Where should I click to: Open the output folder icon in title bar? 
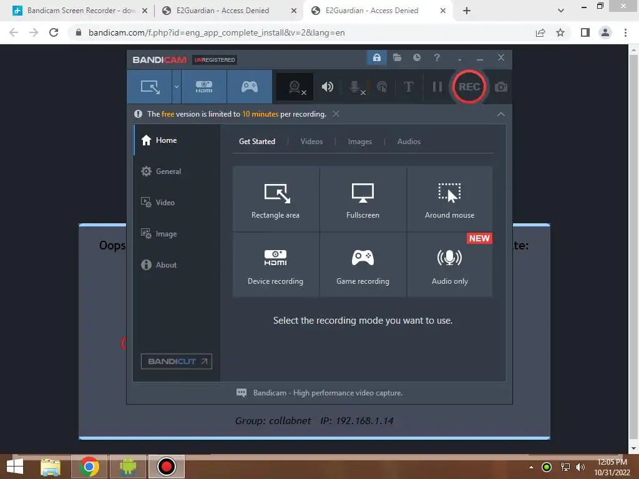(x=397, y=57)
